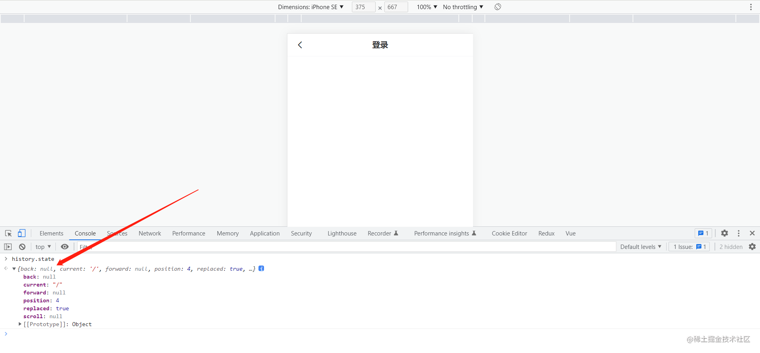The image size is (760, 353).
Task: Switch to the Network tab
Action: 150,233
